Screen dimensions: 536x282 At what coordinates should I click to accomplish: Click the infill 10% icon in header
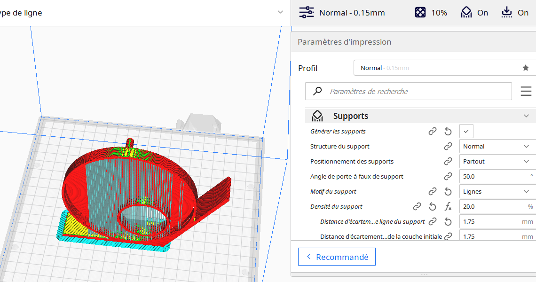(420, 13)
